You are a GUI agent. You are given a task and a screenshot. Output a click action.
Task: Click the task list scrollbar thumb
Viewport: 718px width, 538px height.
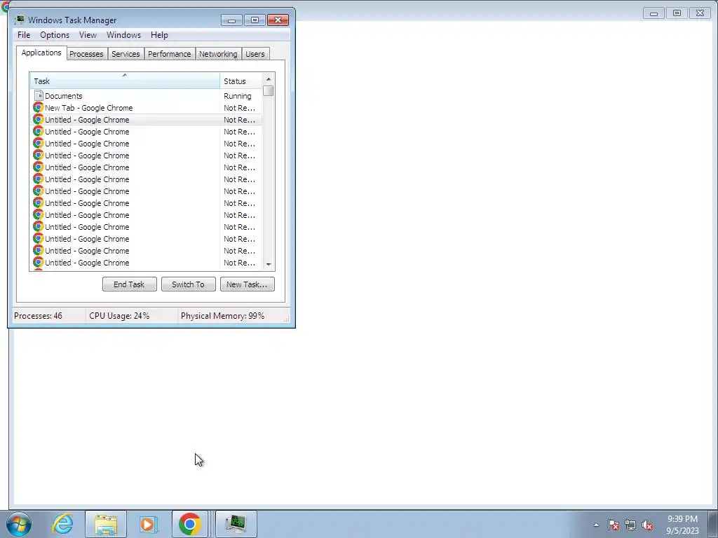269,91
